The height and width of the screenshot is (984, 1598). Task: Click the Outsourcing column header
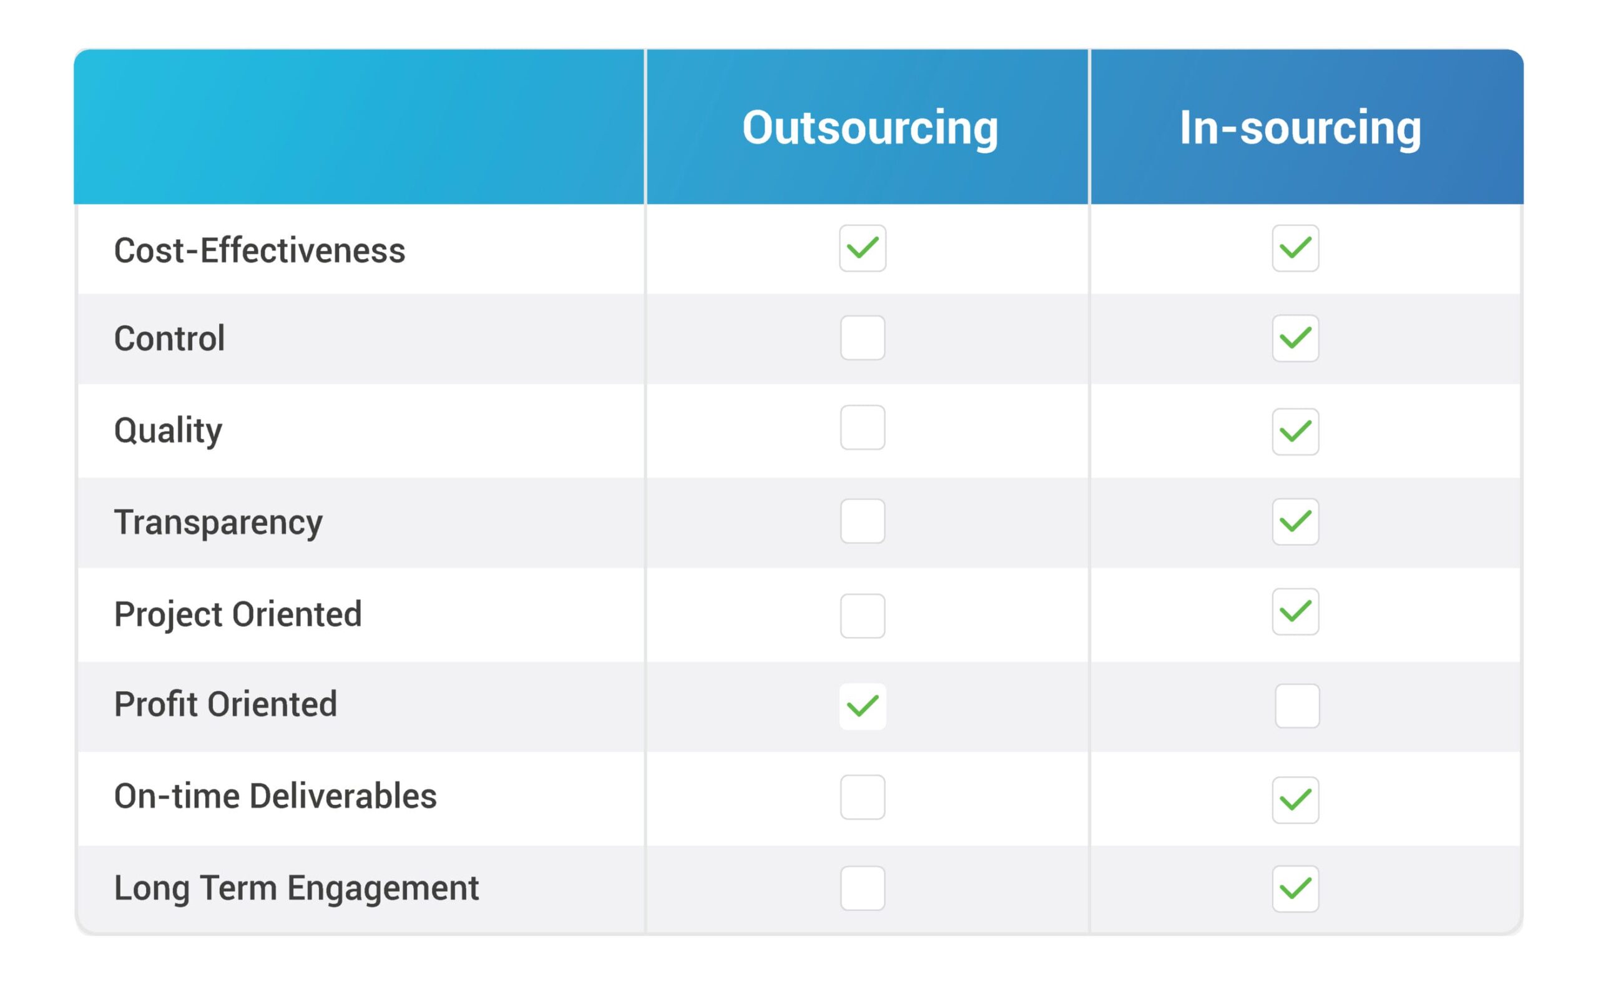click(x=870, y=127)
